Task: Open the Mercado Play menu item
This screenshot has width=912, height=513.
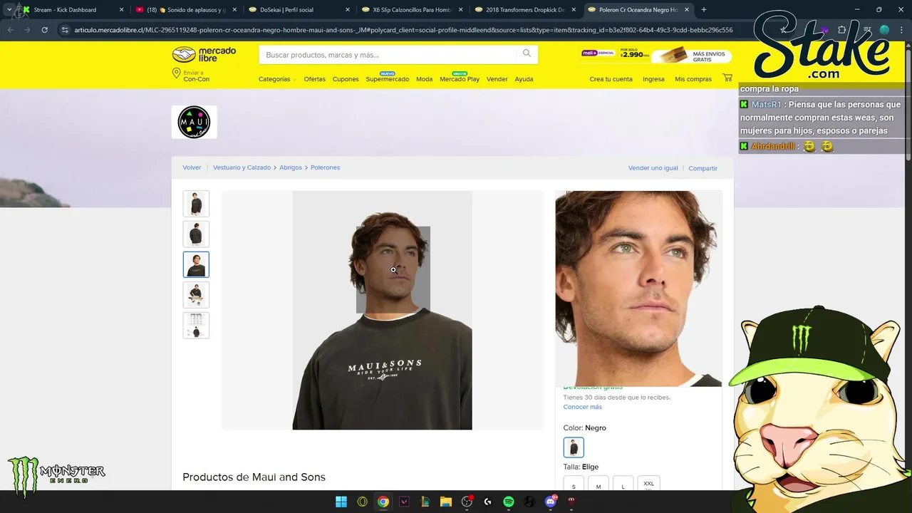Action: (460, 79)
